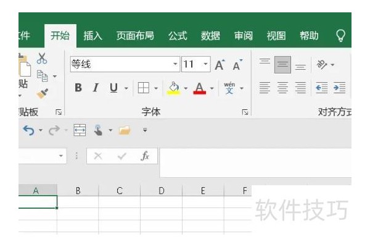
Task: Apply red font color A
Action: tap(200, 88)
